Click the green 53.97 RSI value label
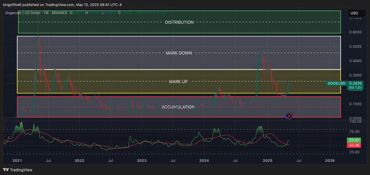Image resolution: width=370 pixels, height=175 pixels. point(353,140)
